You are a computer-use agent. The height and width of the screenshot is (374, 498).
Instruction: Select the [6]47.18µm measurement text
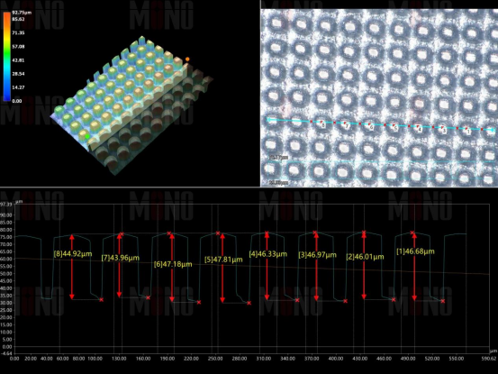click(x=173, y=264)
